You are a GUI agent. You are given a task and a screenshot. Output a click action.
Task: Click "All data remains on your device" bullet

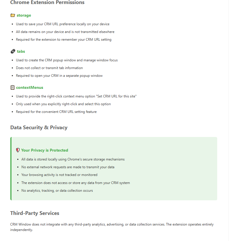[65, 32]
